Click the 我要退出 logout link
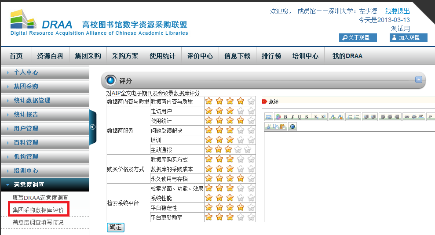Image resolution: width=435 pixels, height=235 pixels. [397, 11]
